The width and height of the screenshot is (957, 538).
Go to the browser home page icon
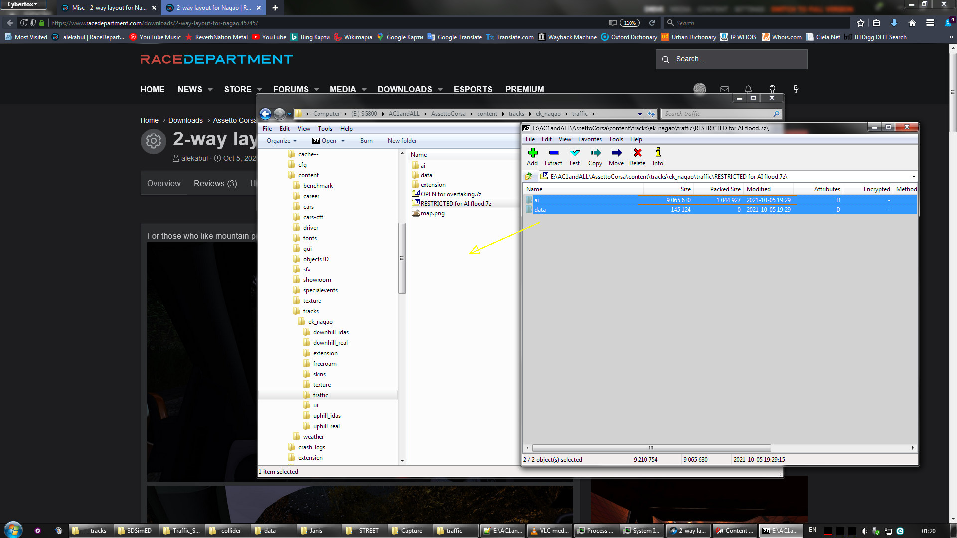(x=912, y=23)
